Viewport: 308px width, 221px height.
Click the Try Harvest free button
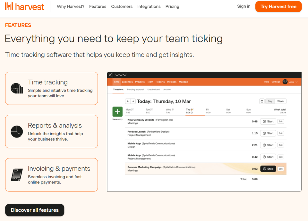point(278,6)
